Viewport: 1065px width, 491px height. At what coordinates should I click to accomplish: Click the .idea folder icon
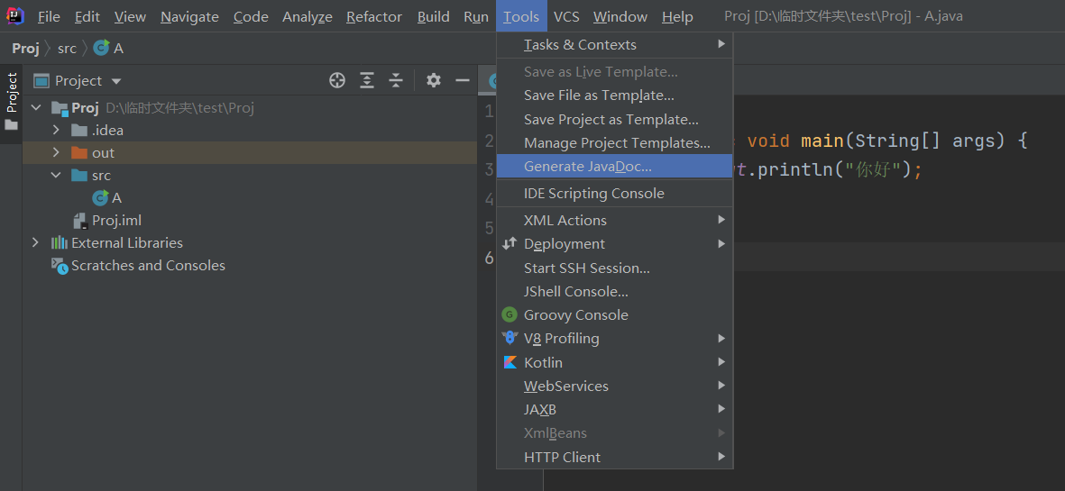(79, 131)
